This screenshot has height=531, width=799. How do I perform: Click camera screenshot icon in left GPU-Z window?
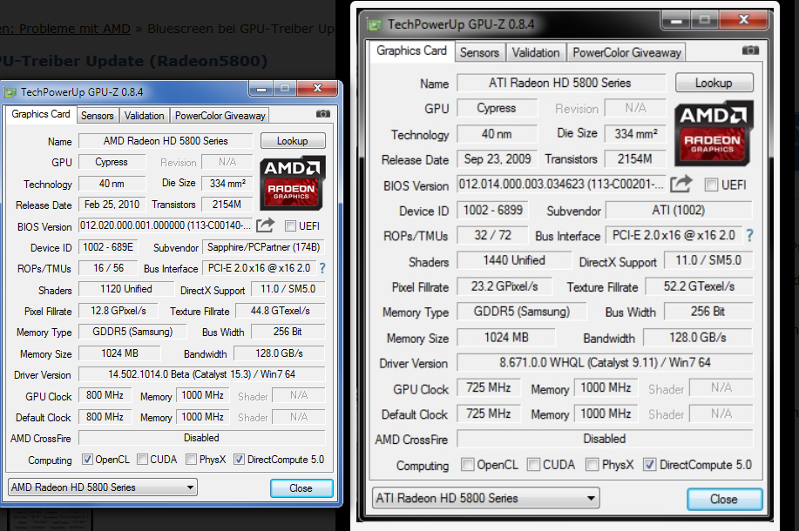point(323,114)
